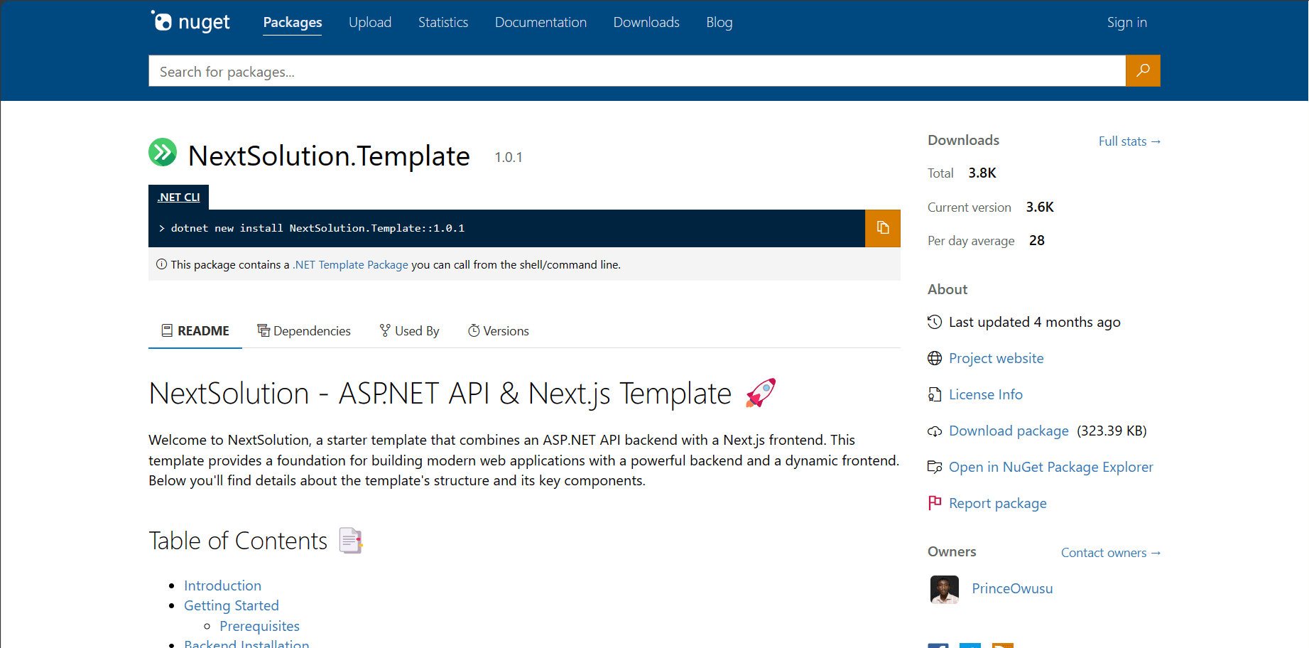Click the Dependencies tab icon
Viewport: 1309px width, 648px height.
[x=264, y=330]
